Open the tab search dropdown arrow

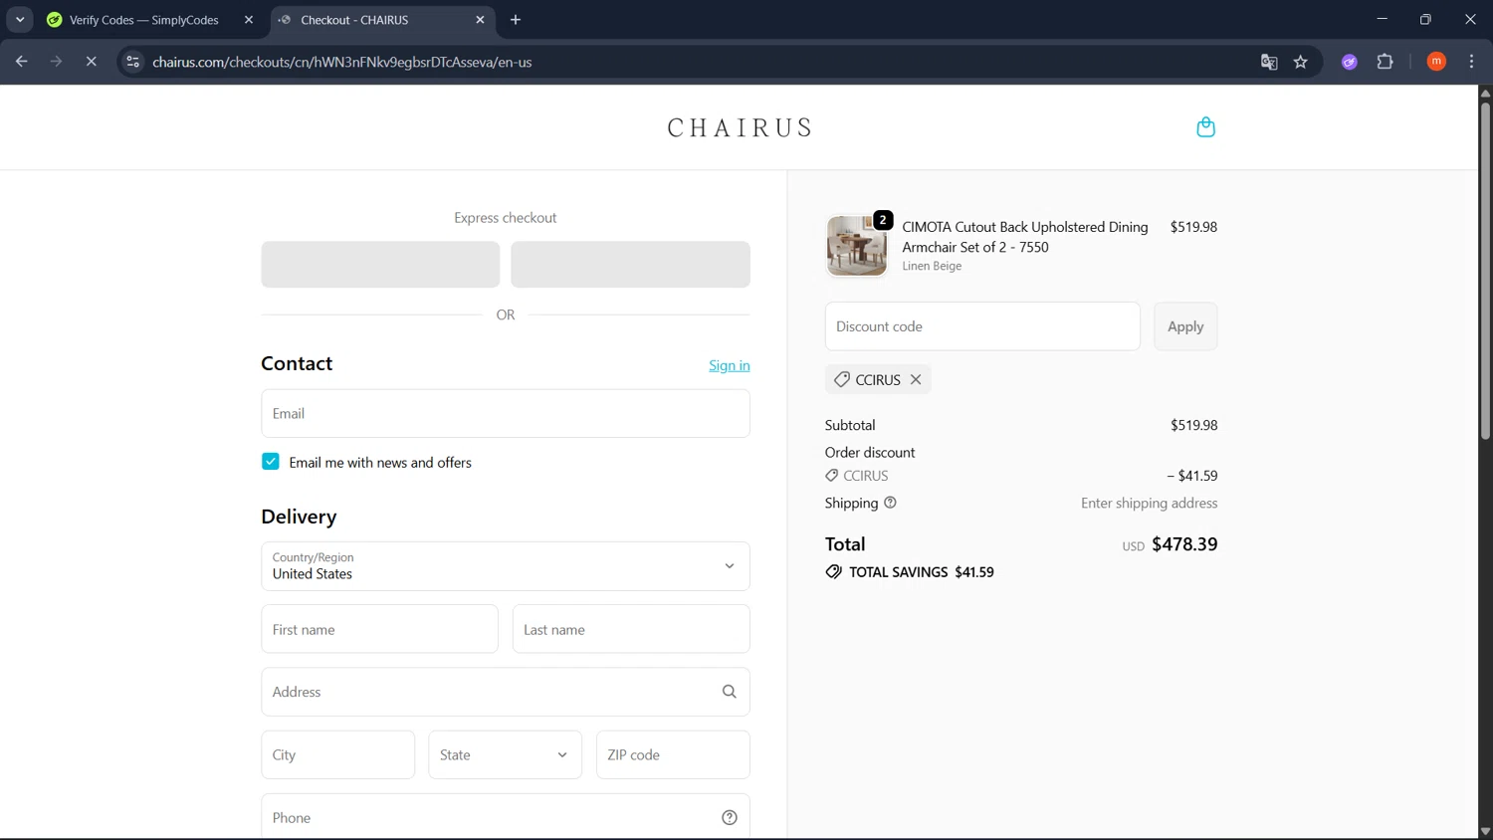(20, 20)
